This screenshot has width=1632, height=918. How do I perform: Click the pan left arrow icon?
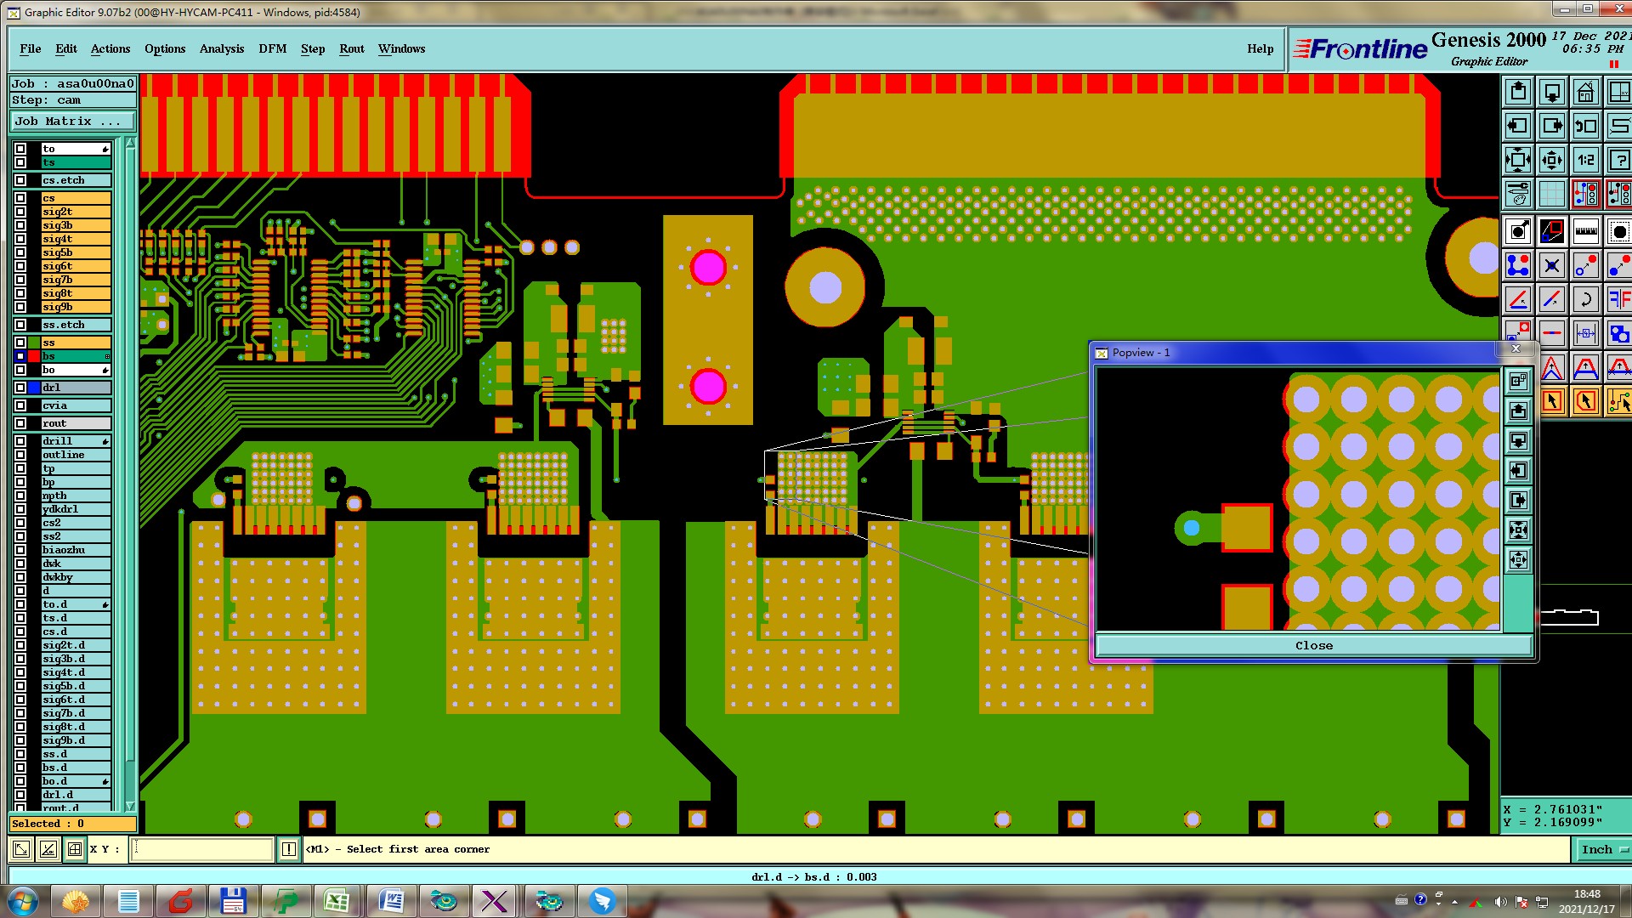coord(1517,126)
